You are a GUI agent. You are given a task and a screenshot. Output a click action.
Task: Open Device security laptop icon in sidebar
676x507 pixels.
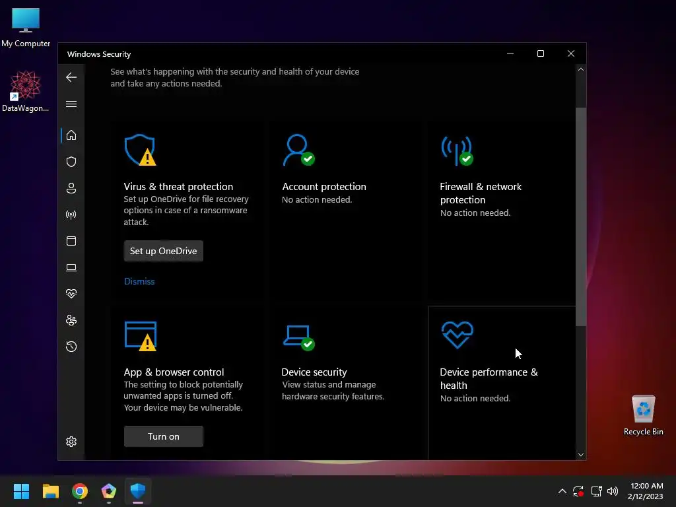click(x=71, y=268)
